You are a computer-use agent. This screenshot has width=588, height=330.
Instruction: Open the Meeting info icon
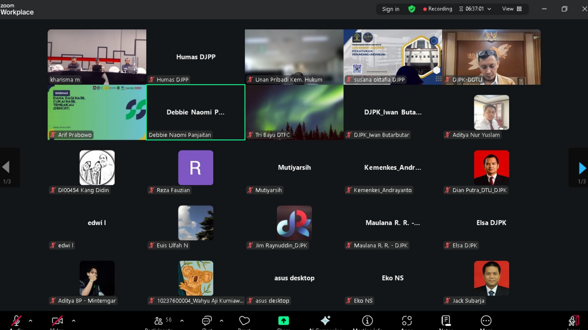367,321
